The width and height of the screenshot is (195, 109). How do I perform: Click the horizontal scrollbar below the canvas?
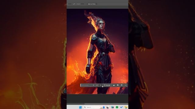pyautogui.click(x=97, y=104)
